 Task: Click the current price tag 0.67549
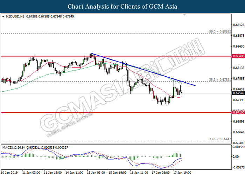pos(238,93)
